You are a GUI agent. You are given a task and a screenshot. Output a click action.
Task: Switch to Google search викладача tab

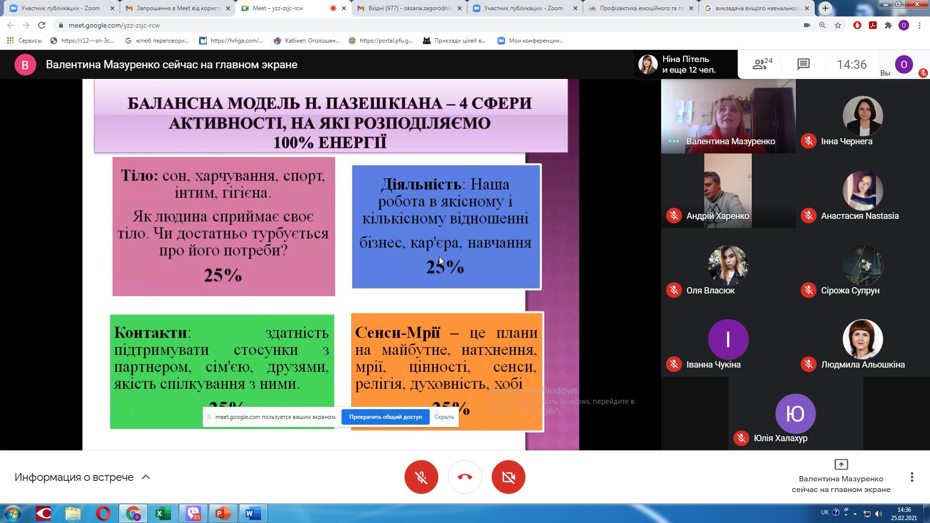click(757, 8)
